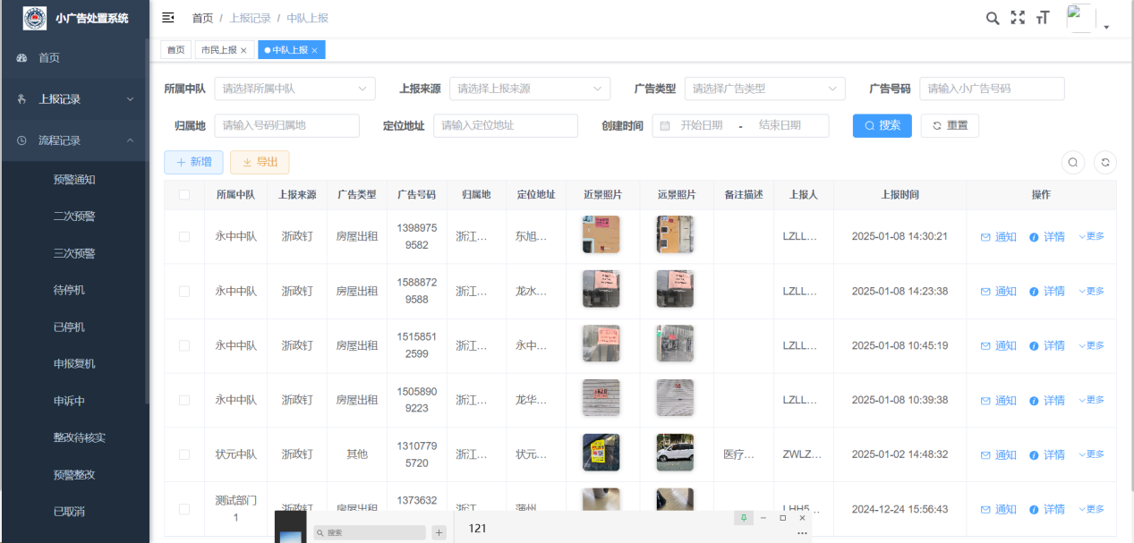
Task: Switch to the 首页 tab
Action: pos(176,50)
